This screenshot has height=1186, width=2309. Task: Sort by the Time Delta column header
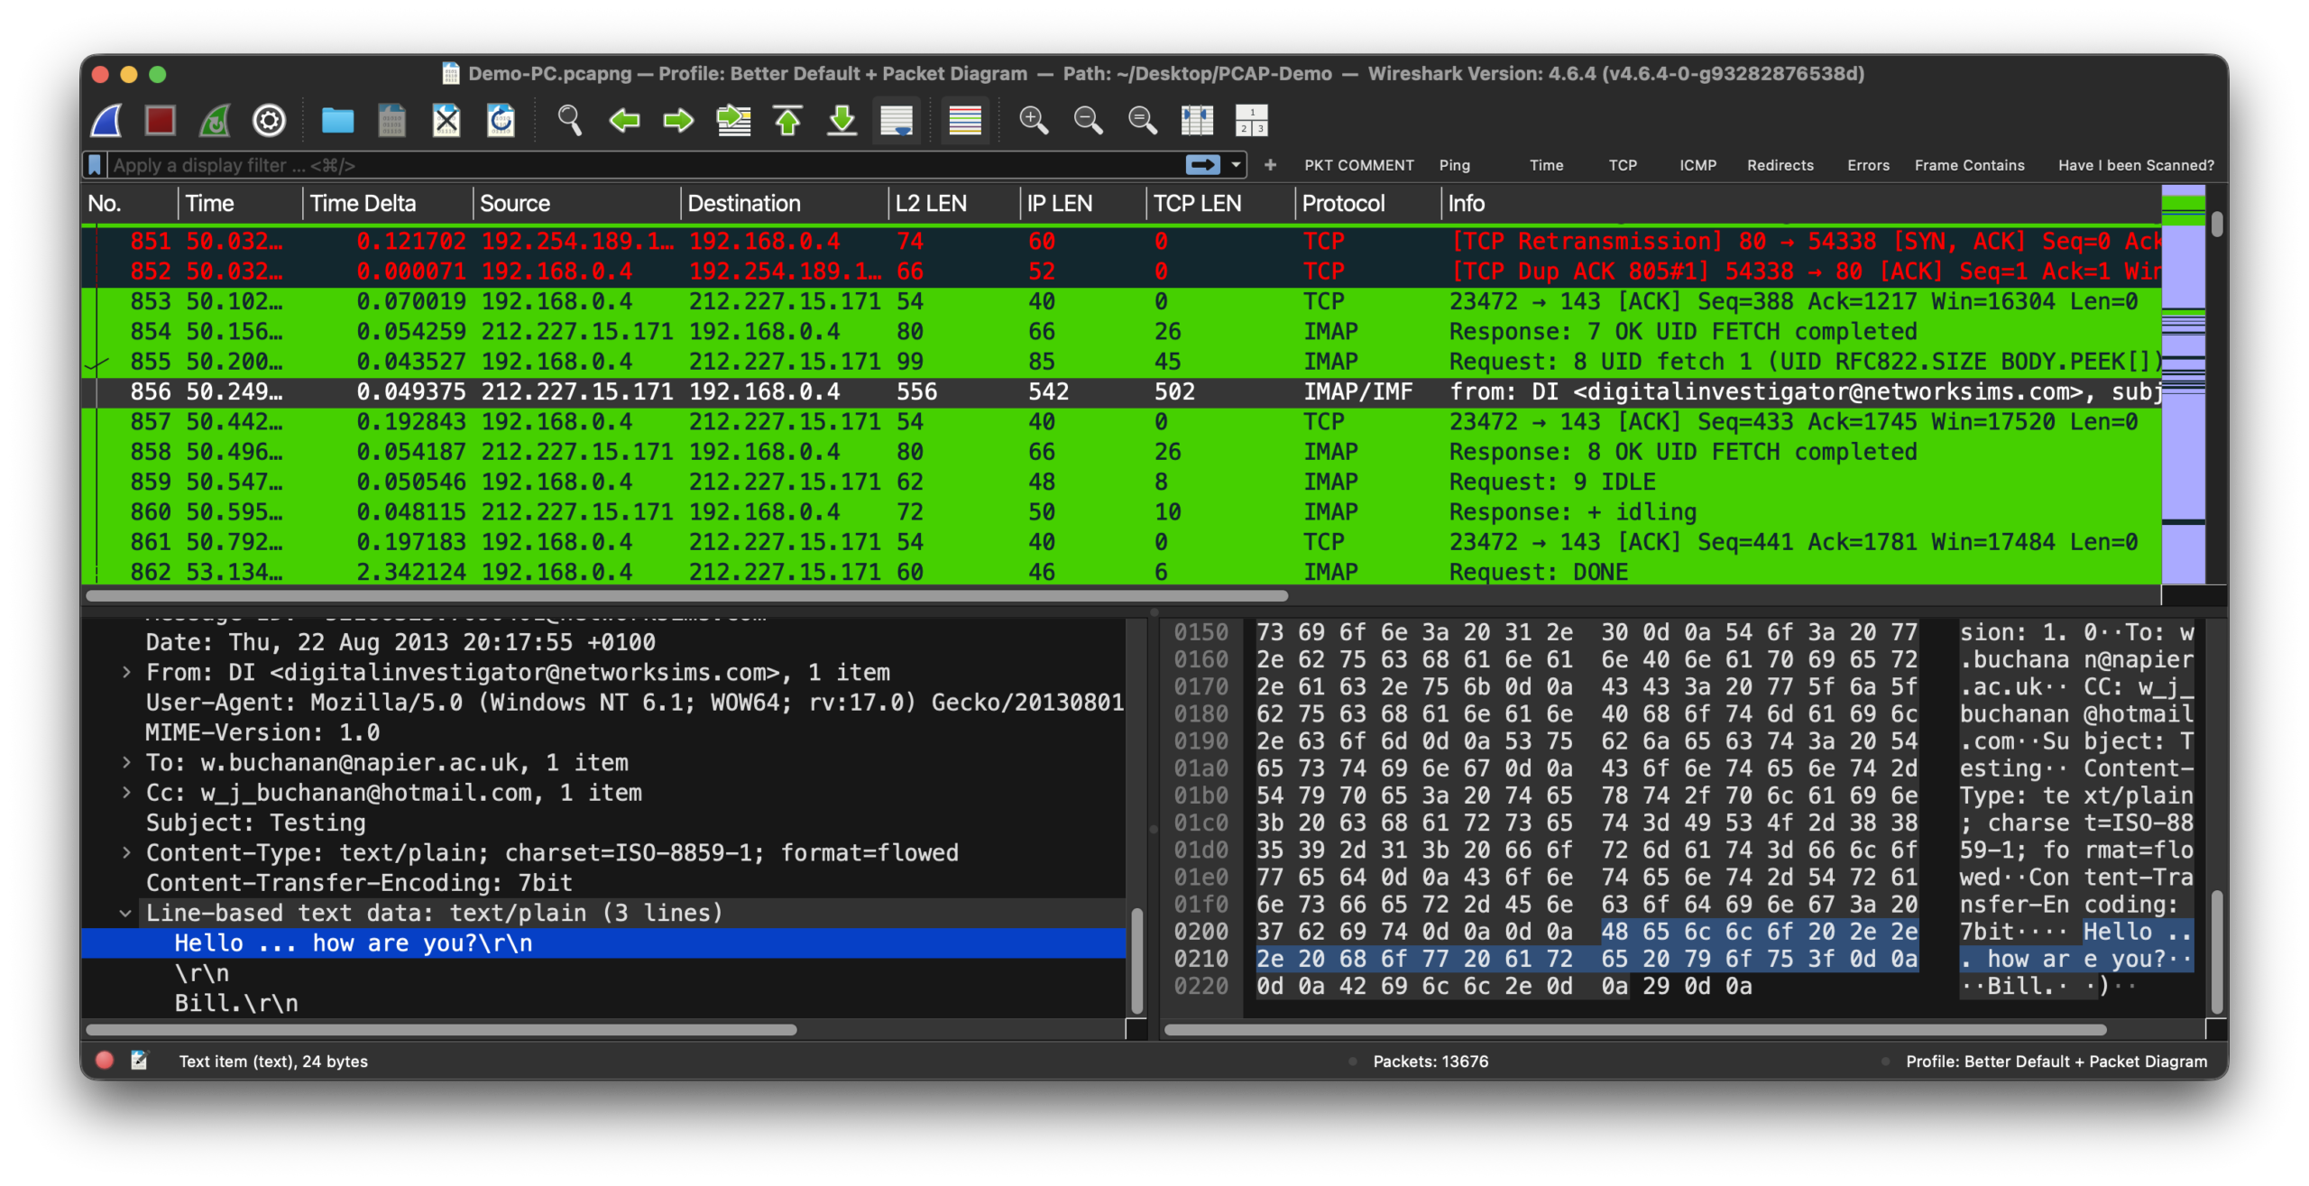click(388, 203)
